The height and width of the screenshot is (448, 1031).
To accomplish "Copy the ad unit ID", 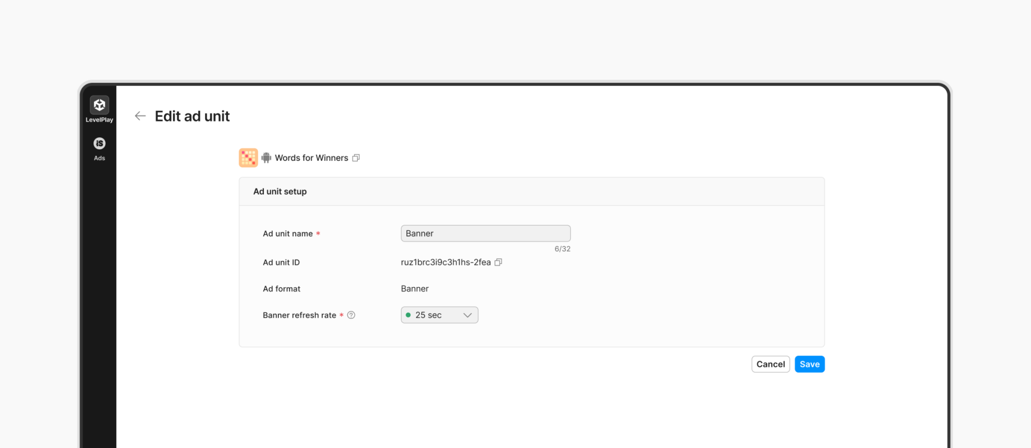I will pyautogui.click(x=498, y=262).
